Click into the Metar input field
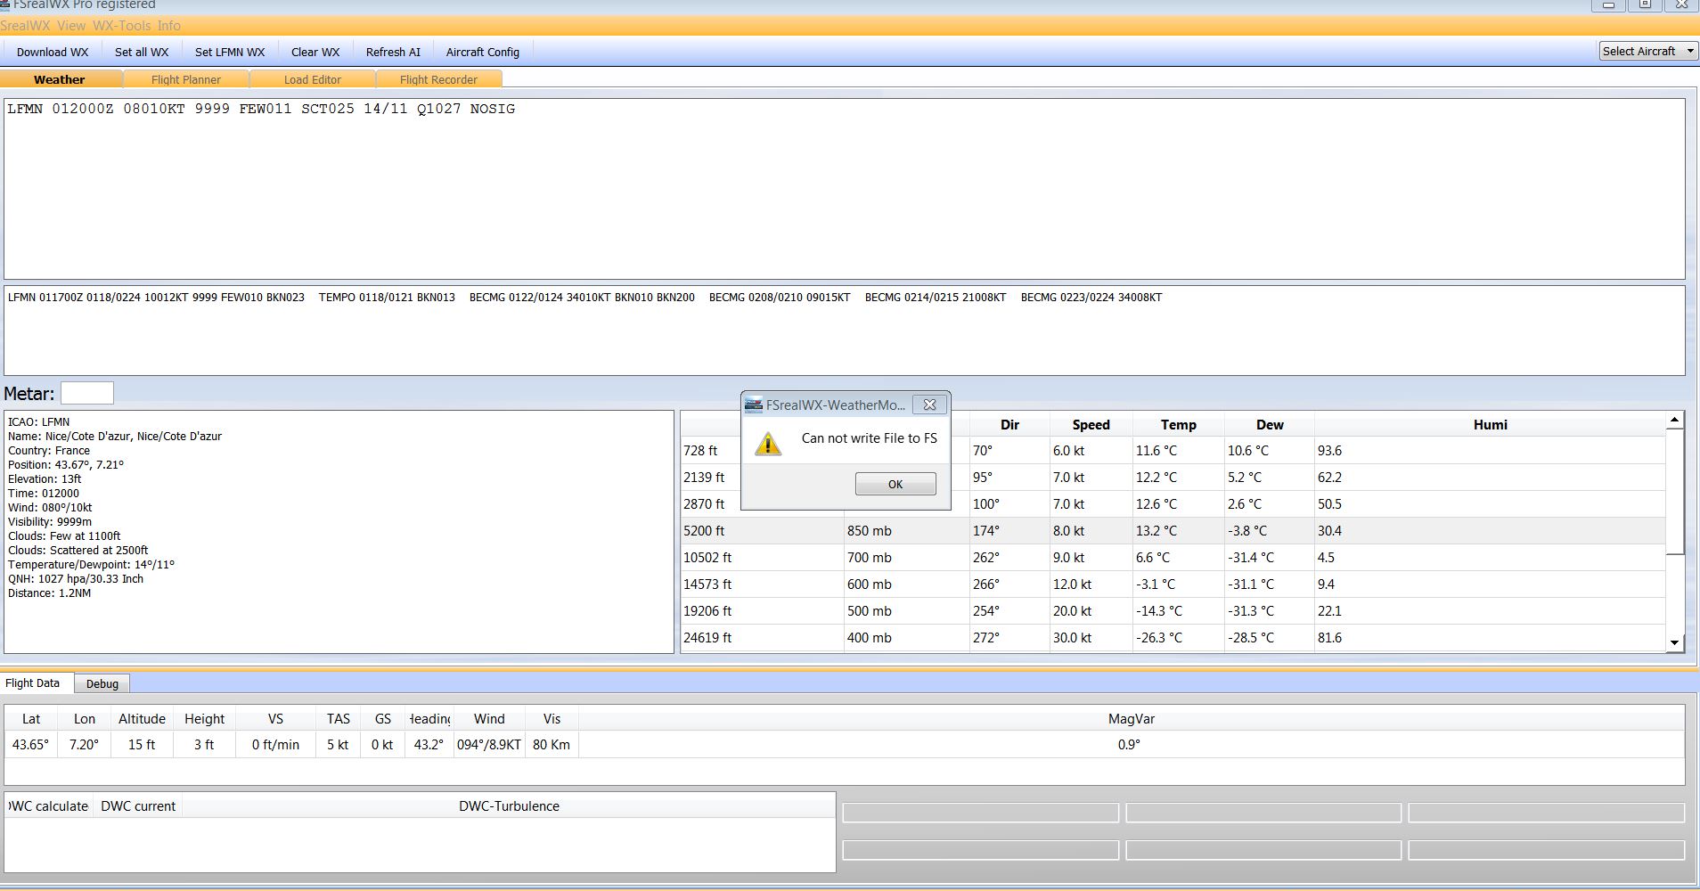Screen dimensions: 1700x891 86,393
